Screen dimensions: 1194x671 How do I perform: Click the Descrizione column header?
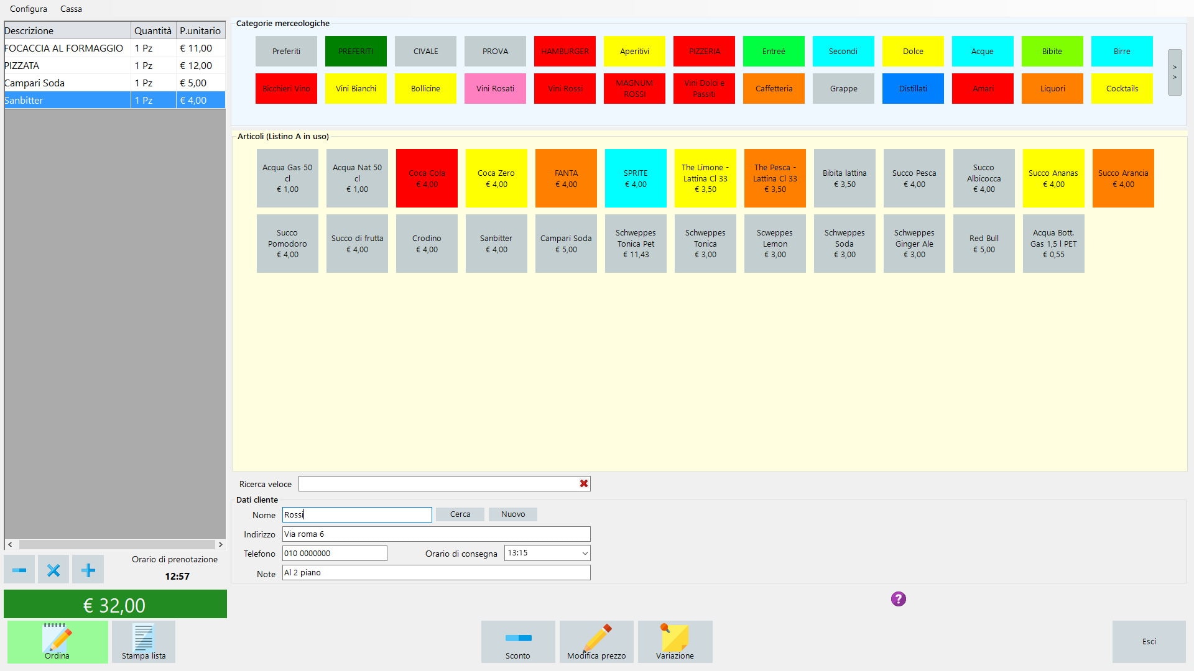pos(67,30)
